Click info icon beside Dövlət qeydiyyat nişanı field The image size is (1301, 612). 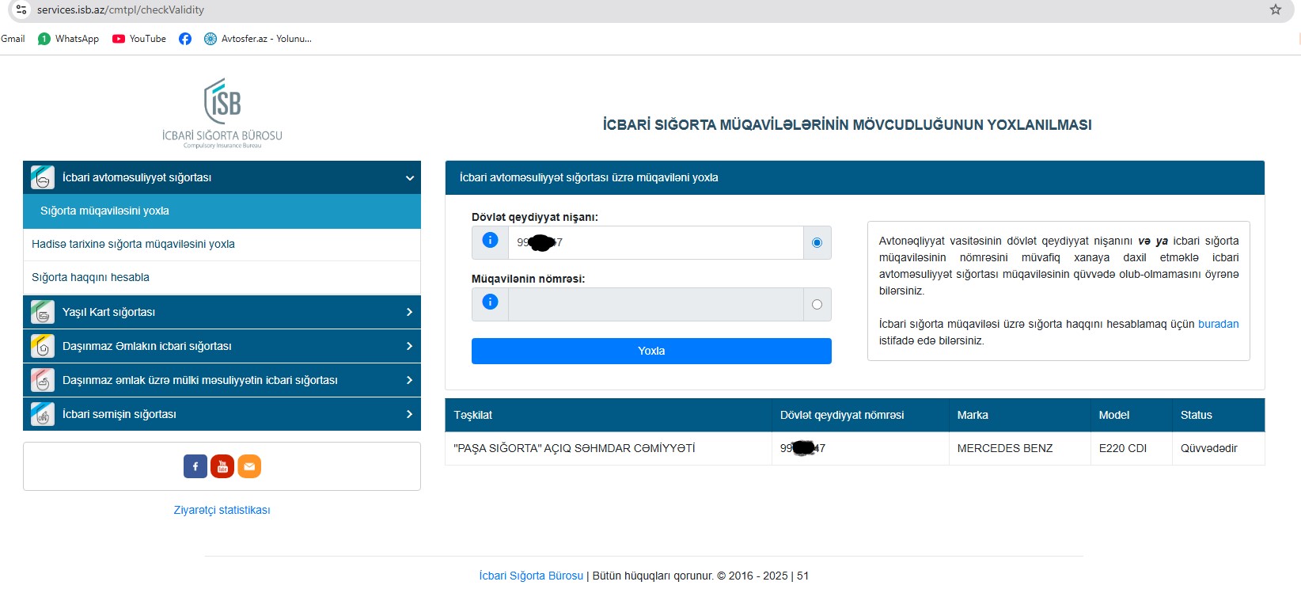click(x=490, y=241)
